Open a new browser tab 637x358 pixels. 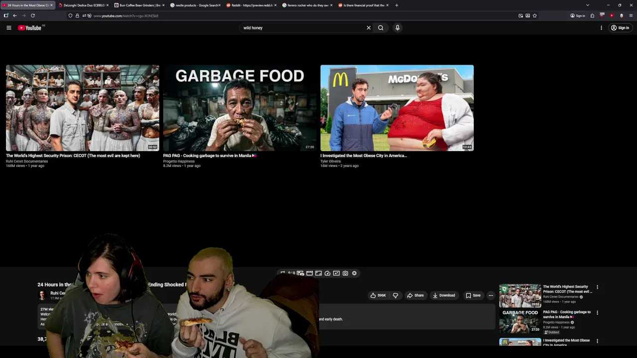[397, 5]
